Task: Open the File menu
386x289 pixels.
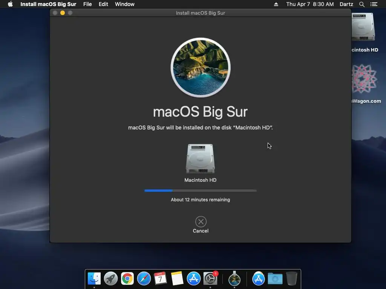Action: tap(87, 4)
